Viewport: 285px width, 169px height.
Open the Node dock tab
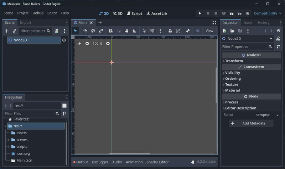click(x=248, y=23)
